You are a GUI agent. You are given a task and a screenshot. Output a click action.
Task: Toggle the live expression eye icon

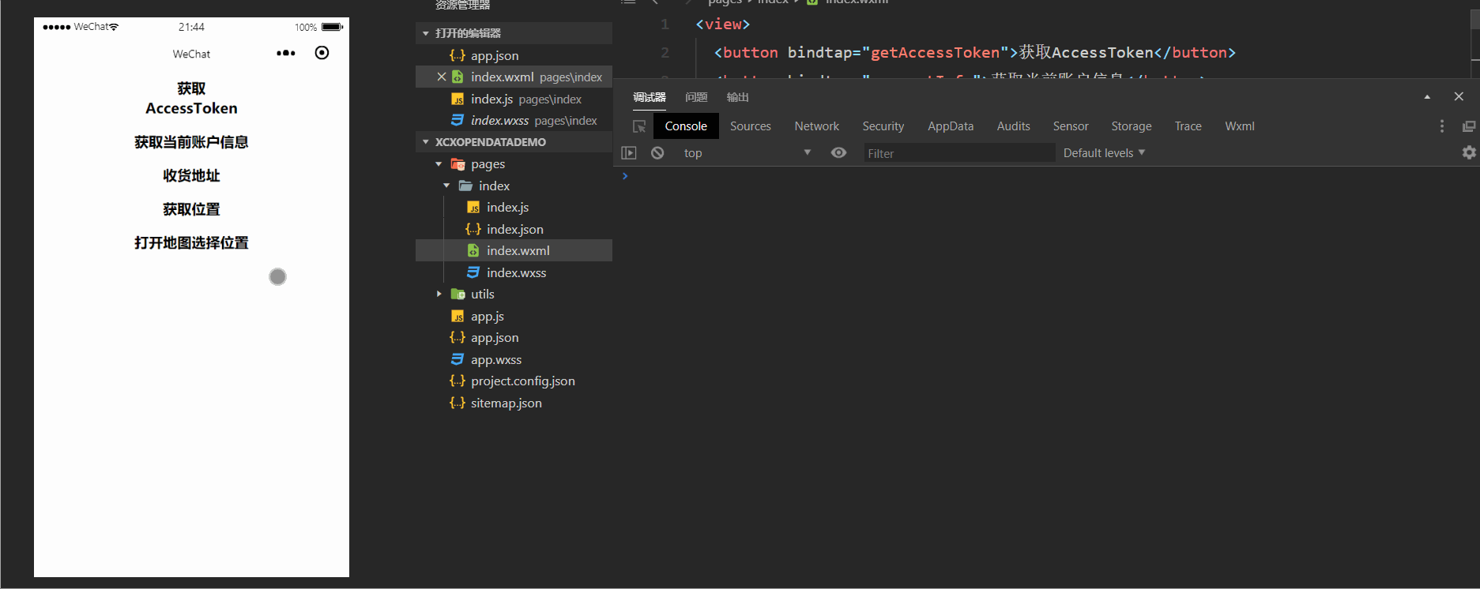(x=838, y=152)
